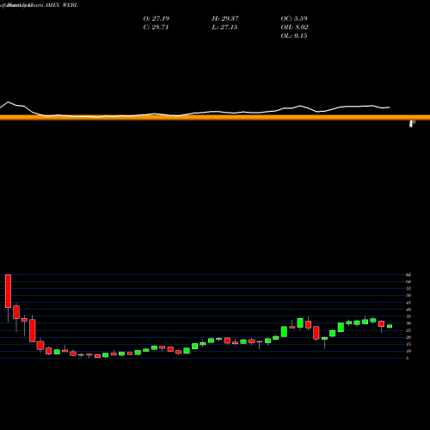Click the 25 price axis label
430x430 pixels.
[408, 330]
